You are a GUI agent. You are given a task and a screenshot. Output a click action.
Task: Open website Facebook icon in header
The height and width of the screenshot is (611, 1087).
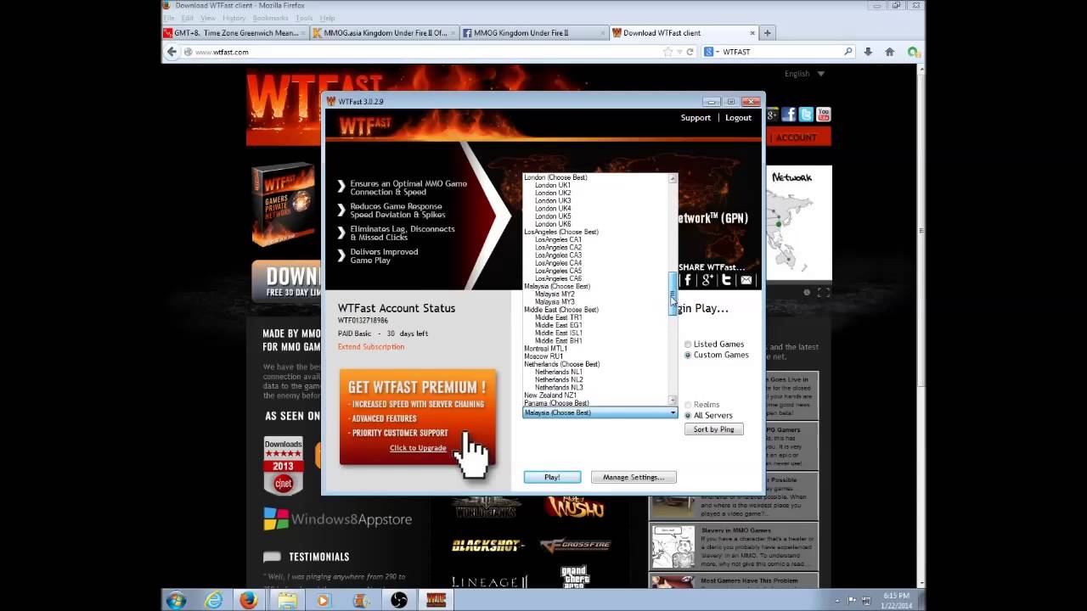click(789, 115)
